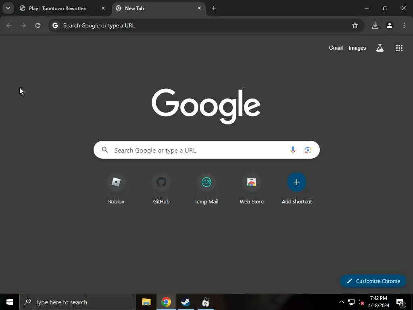Click the muted volume tray icon

pyautogui.click(x=361, y=302)
